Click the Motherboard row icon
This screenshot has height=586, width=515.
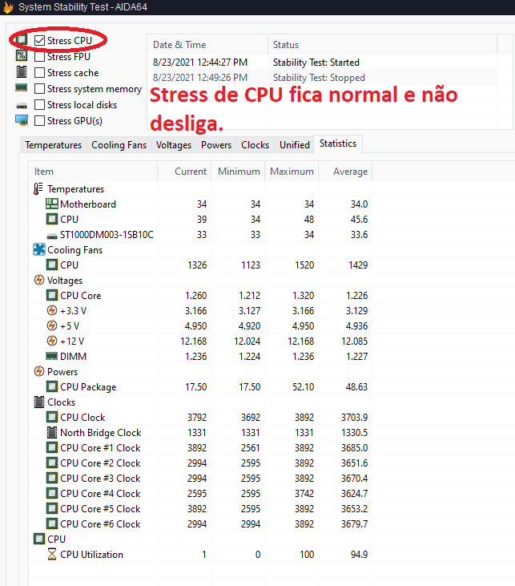point(51,204)
